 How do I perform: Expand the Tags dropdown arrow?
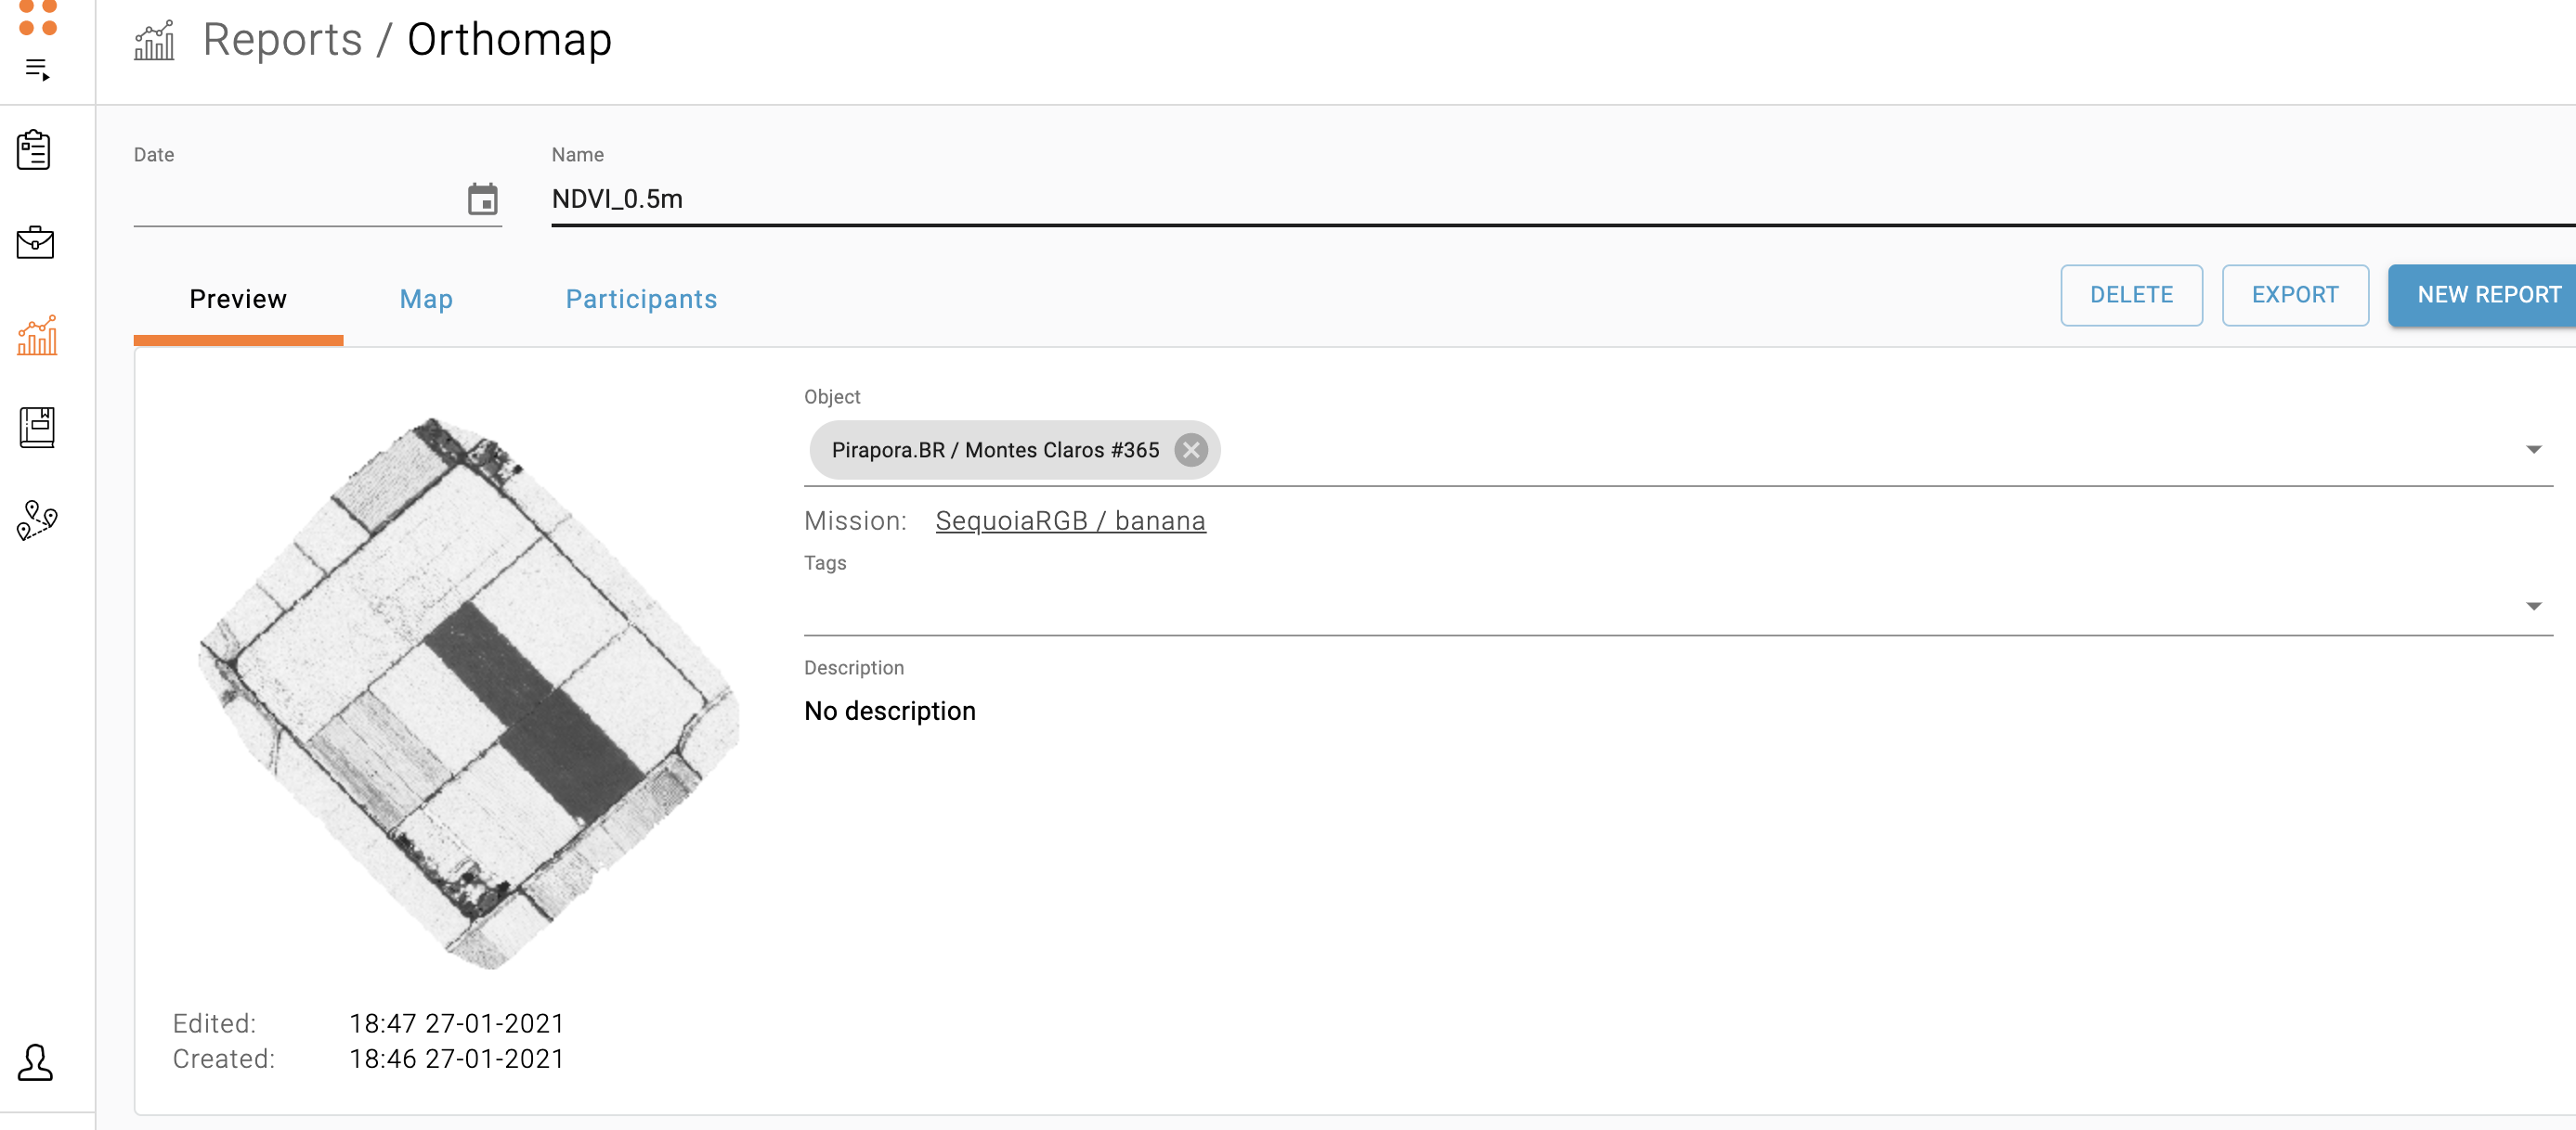(2532, 607)
